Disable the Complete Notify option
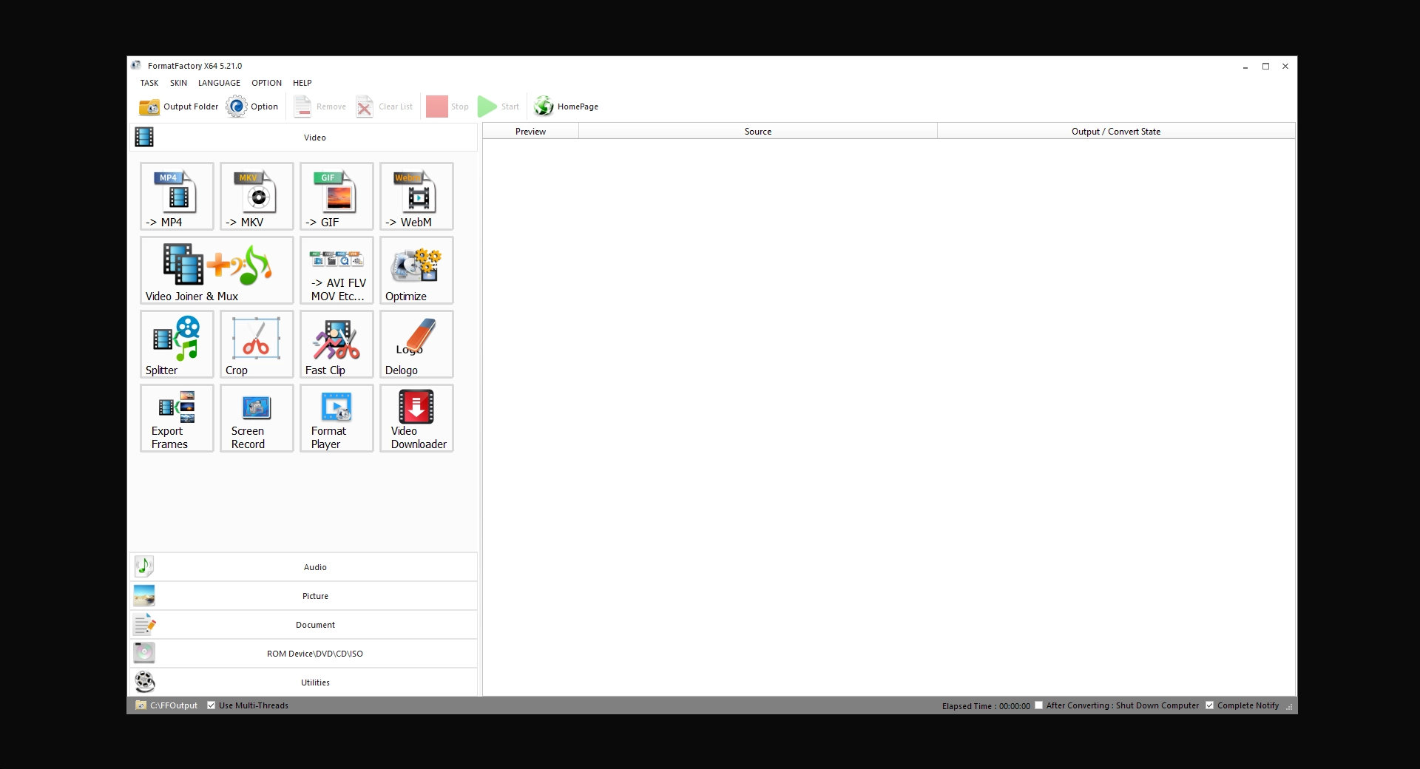 [1210, 705]
